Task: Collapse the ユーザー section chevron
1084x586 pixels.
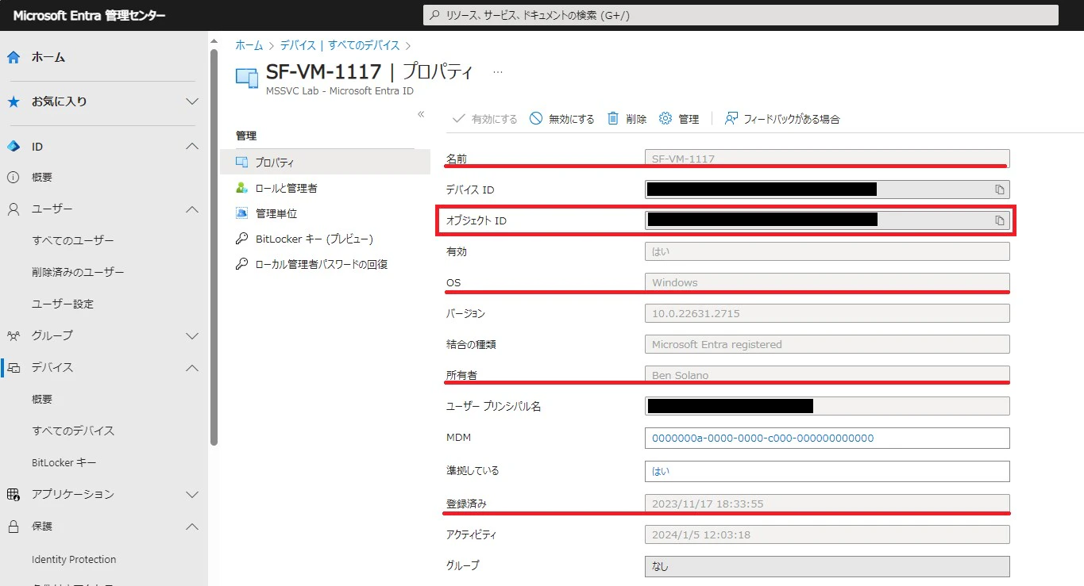Action: click(191, 209)
